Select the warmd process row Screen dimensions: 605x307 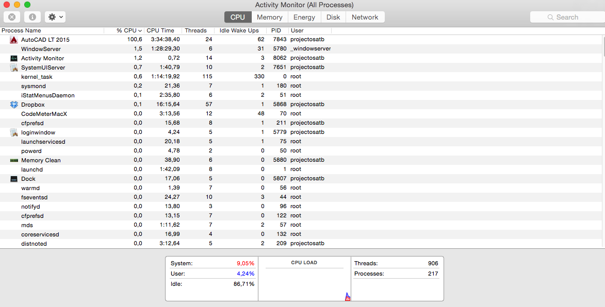pos(301,188)
